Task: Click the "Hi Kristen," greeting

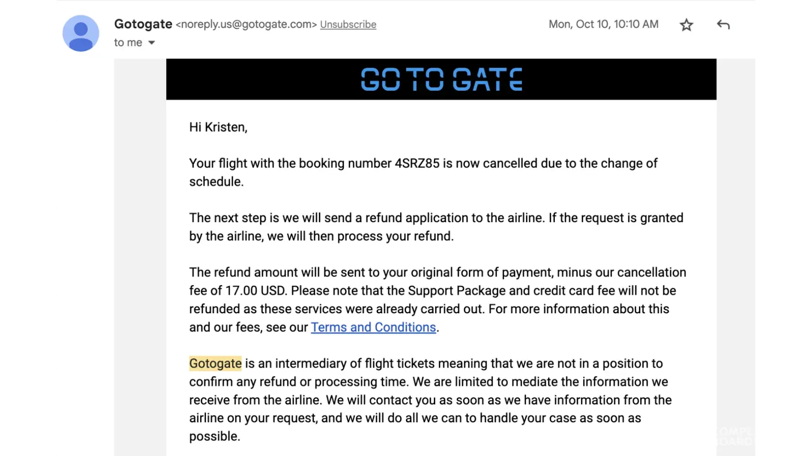Action: [x=218, y=127]
